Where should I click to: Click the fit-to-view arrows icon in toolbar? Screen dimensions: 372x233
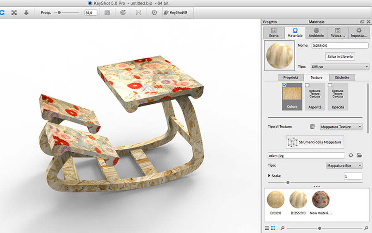14,12
